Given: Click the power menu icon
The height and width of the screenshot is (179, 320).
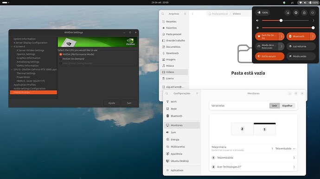Looking at the screenshot, I should (313, 12).
